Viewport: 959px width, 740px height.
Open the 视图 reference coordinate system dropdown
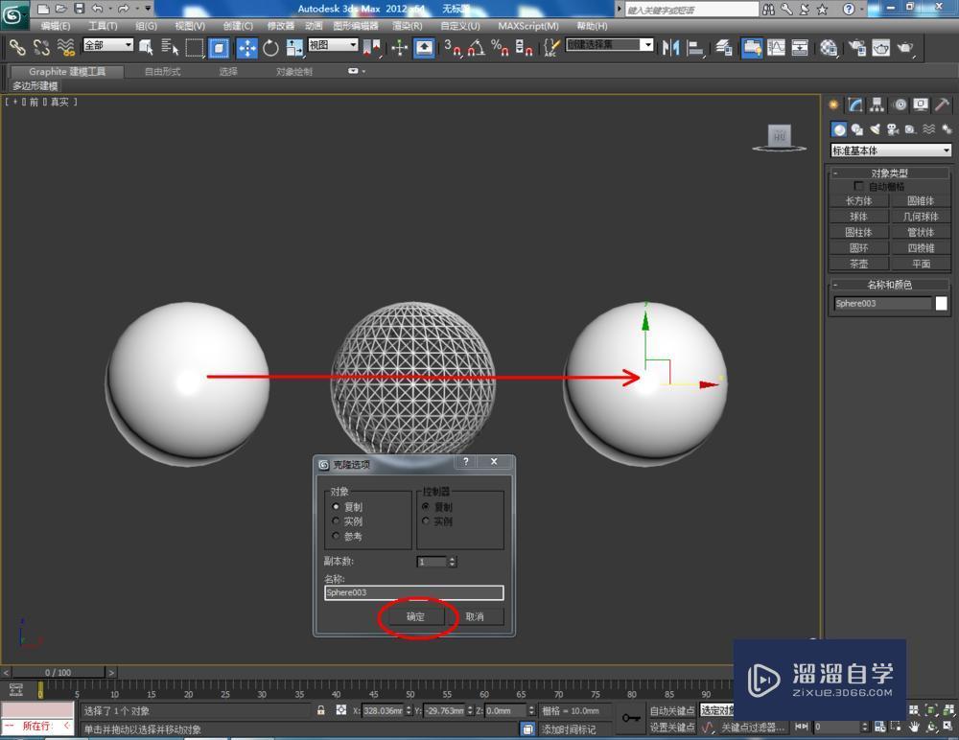(x=331, y=45)
